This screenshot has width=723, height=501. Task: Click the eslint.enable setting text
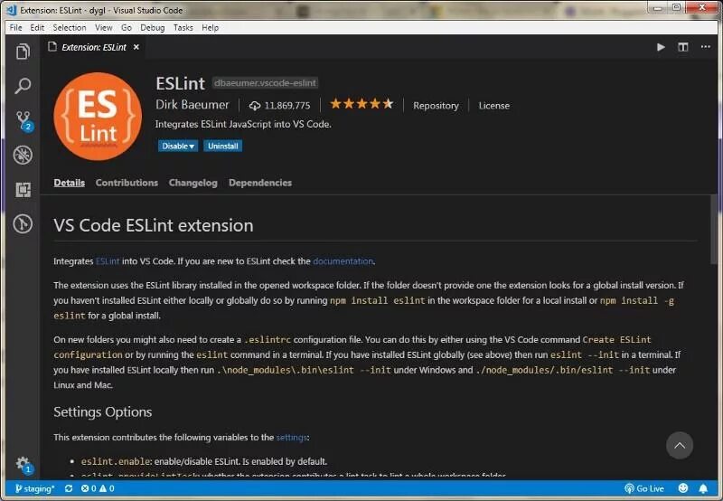(x=116, y=461)
